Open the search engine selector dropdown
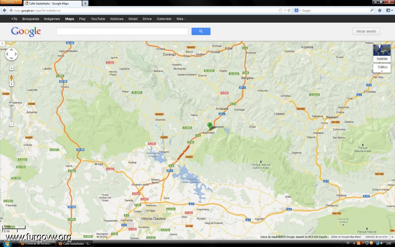395x247 pixels. click(x=297, y=11)
